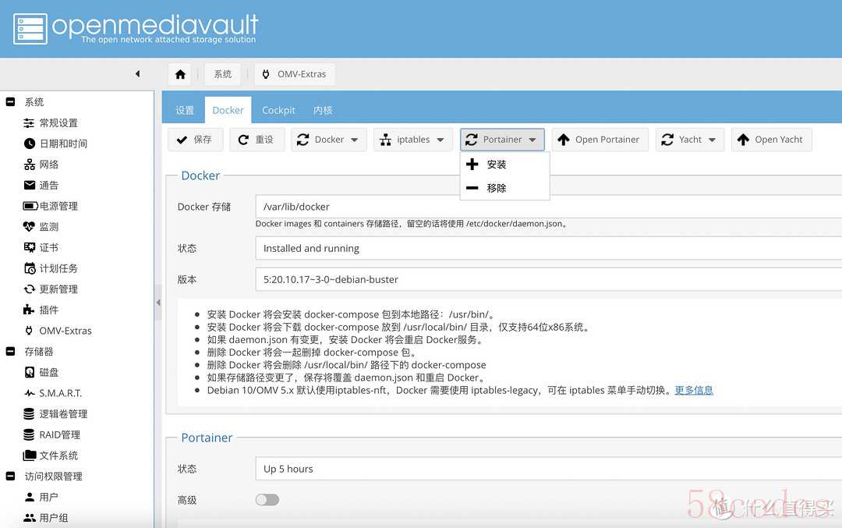The height and width of the screenshot is (528, 842).
Task: Click plus icon for 安装 Portainer
Action: [472, 165]
